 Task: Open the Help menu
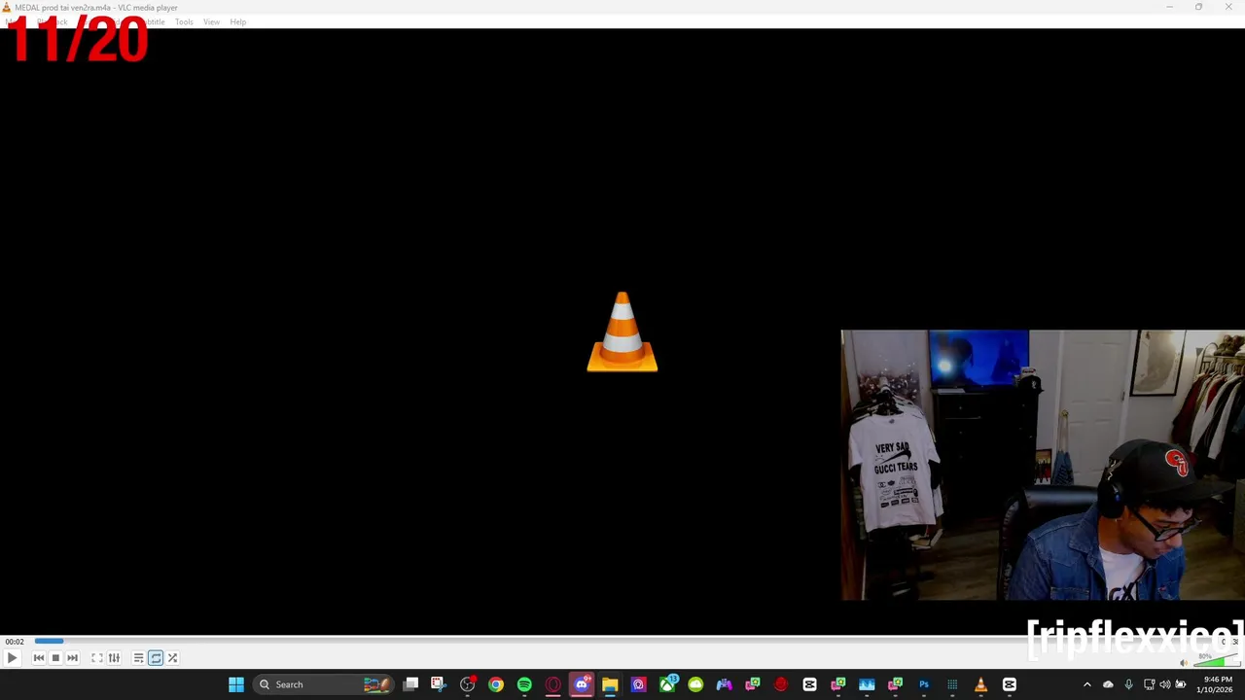[x=237, y=21]
